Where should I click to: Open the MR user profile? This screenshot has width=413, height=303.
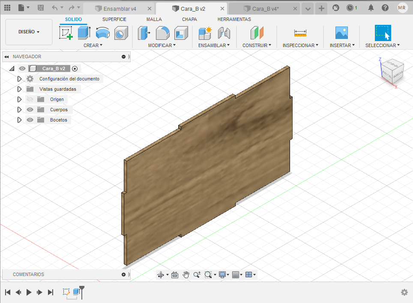point(402,8)
